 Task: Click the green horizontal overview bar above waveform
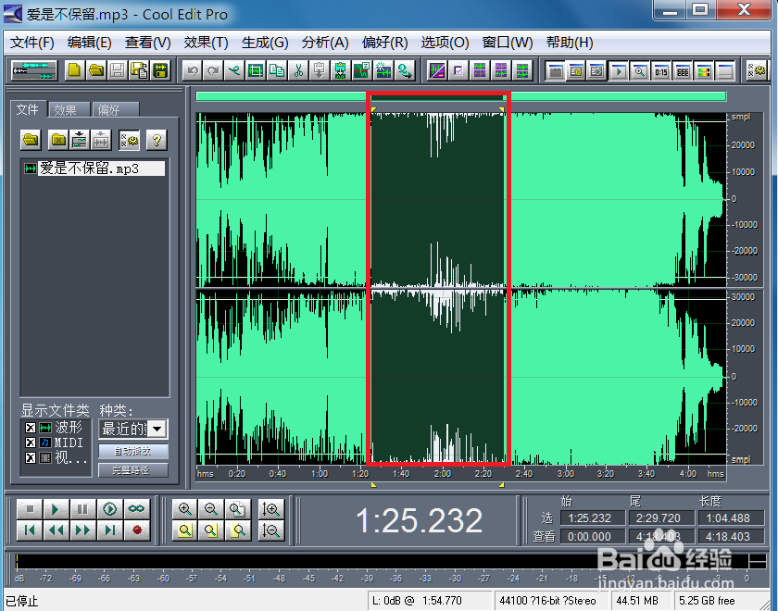461,96
